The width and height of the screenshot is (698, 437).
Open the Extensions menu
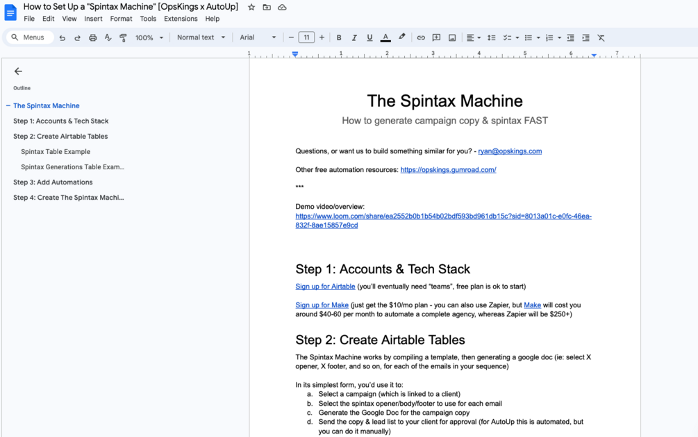pyautogui.click(x=181, y=19)
